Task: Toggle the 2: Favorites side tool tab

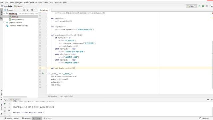Action: tap(1, 95)
